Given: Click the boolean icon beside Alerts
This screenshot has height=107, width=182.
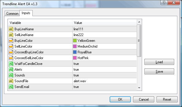Looking at the screenshot, I should click(11, 70).
